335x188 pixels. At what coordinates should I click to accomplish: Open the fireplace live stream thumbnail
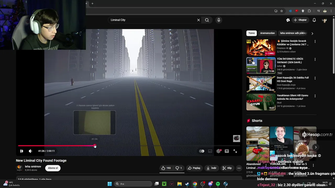click(x=261, y=47)
